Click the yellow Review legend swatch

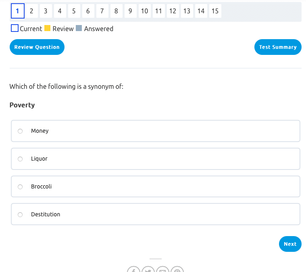tap(47, 29)
